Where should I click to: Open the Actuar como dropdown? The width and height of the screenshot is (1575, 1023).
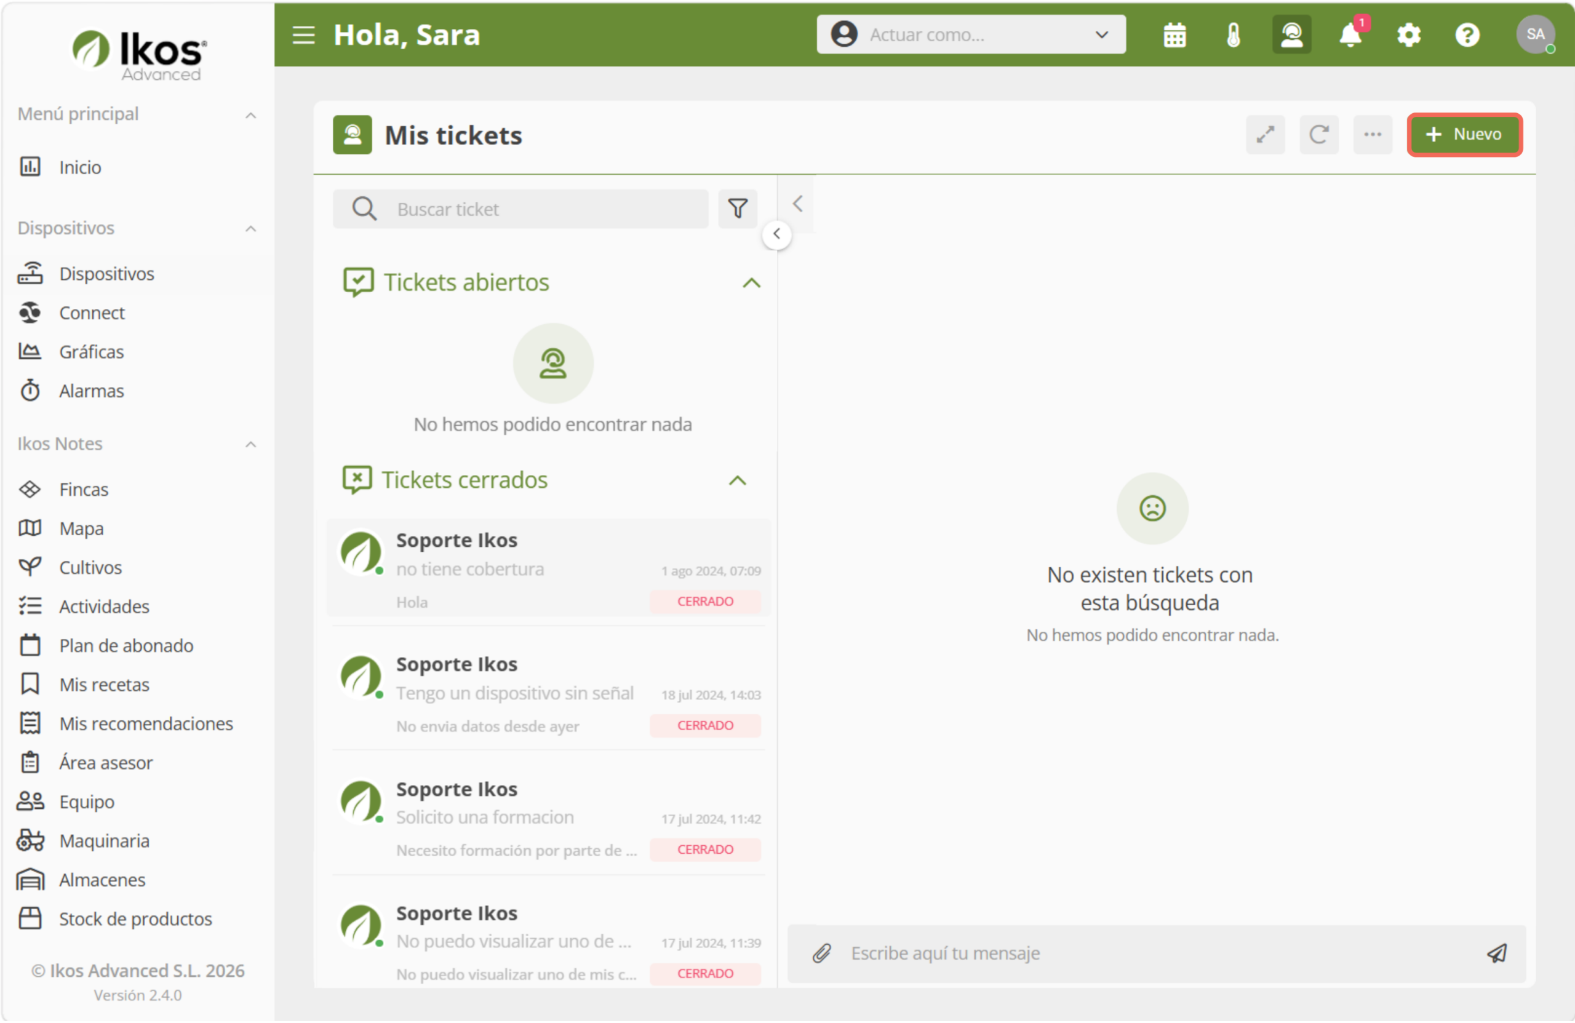click(971, 34)
